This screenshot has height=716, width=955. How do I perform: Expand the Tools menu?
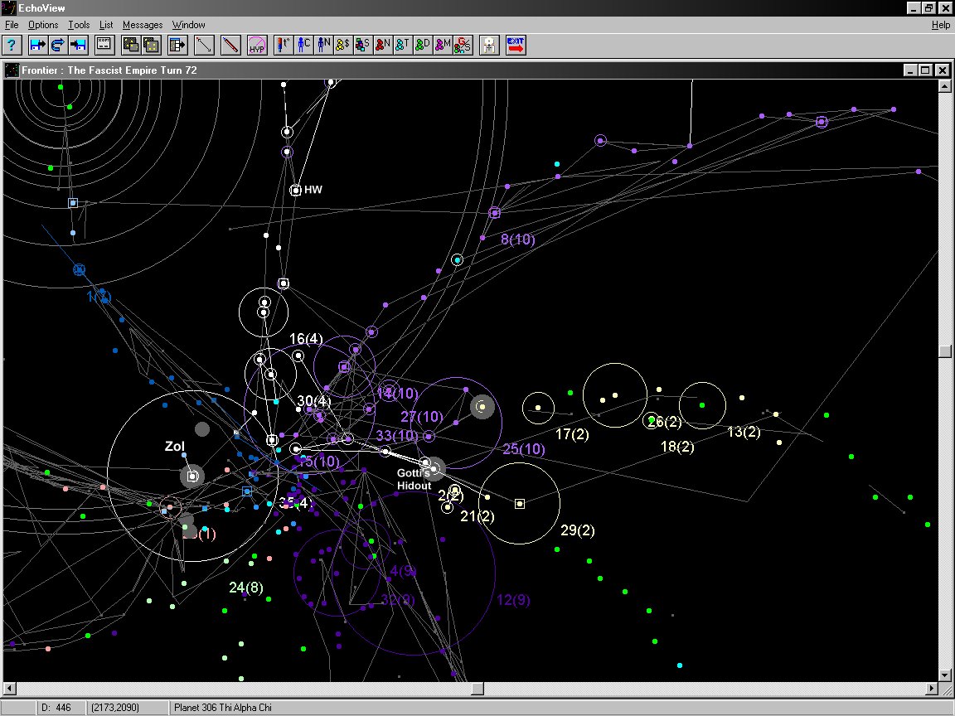[x=79, y=25]
